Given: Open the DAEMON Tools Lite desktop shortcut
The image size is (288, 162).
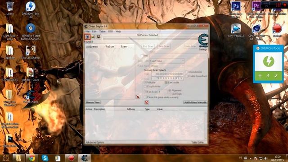Looking at the screenshot, I should (31, 9).
